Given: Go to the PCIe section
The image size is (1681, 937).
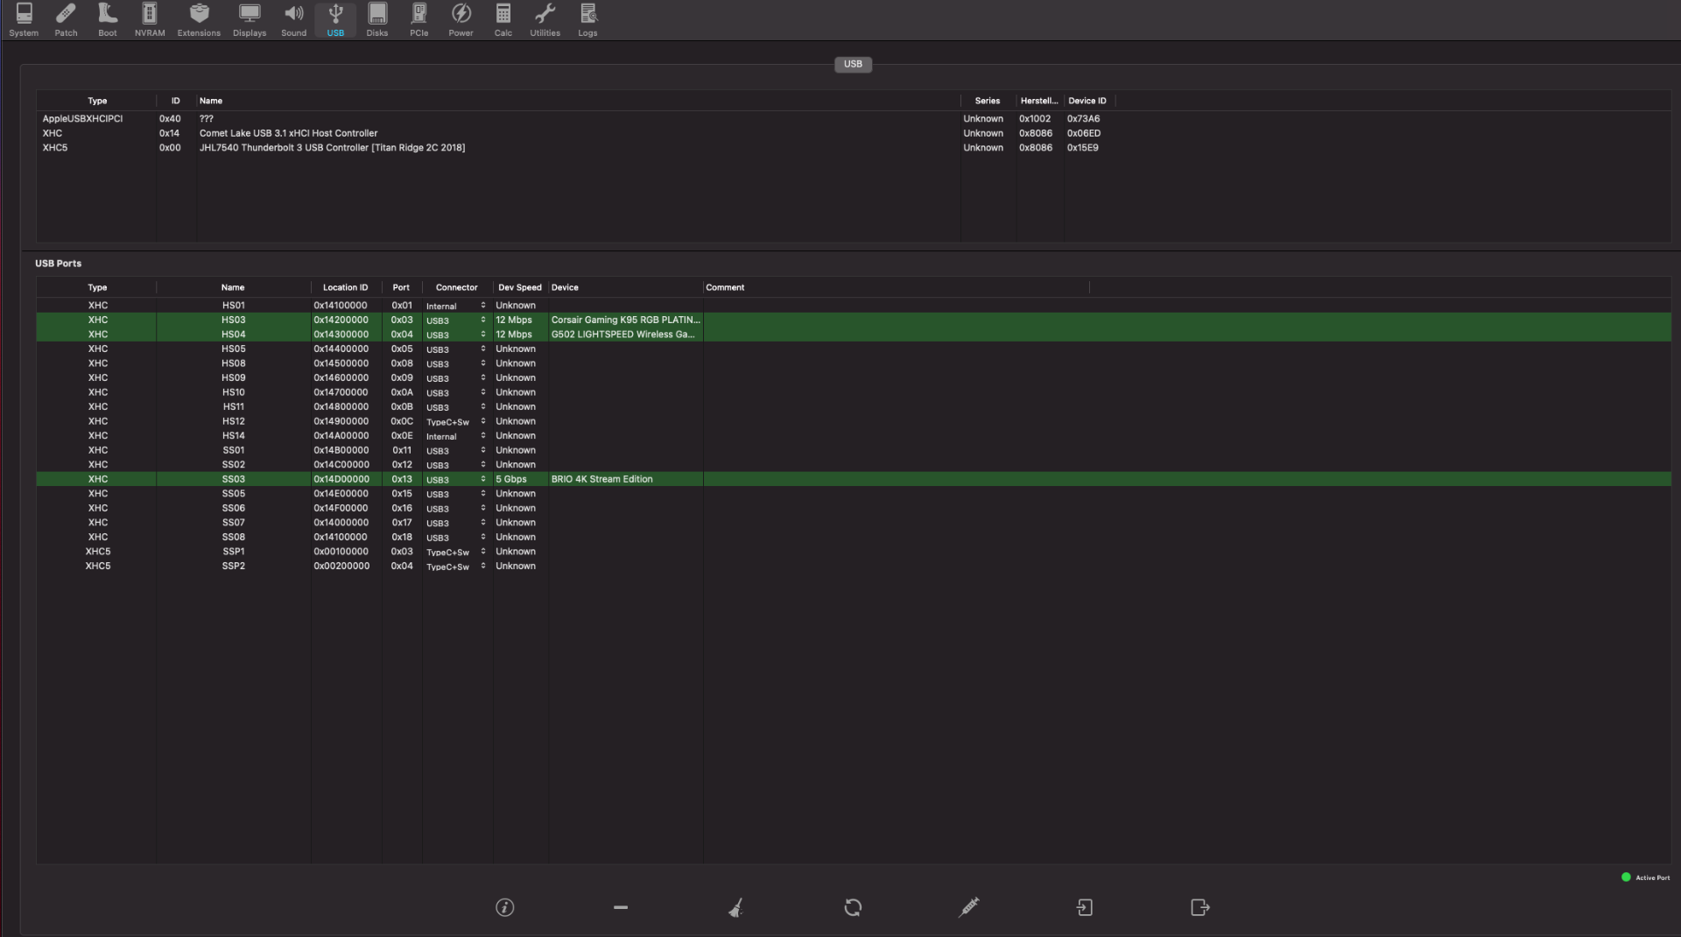Looking at the screenshot, I should pos(419,20).
